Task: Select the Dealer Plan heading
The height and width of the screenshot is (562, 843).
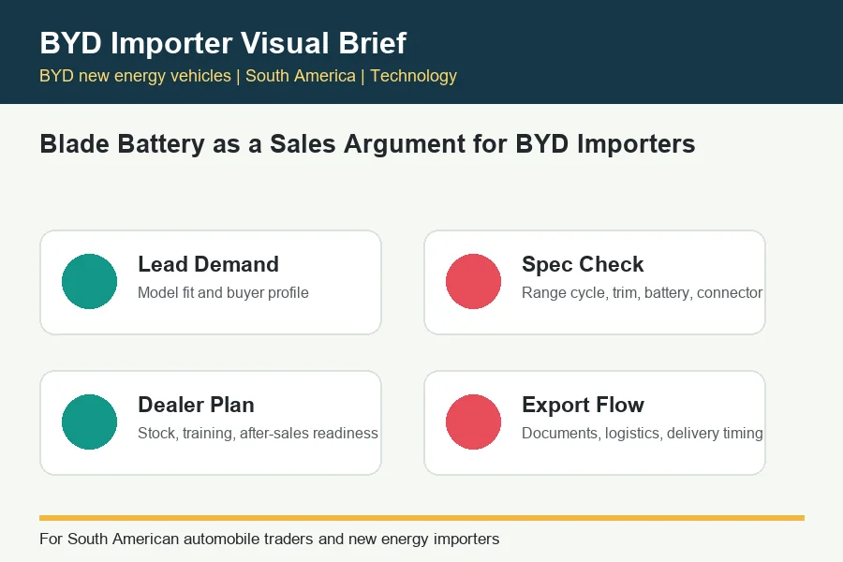Action: pyautogui.click(x=196, y=405)
